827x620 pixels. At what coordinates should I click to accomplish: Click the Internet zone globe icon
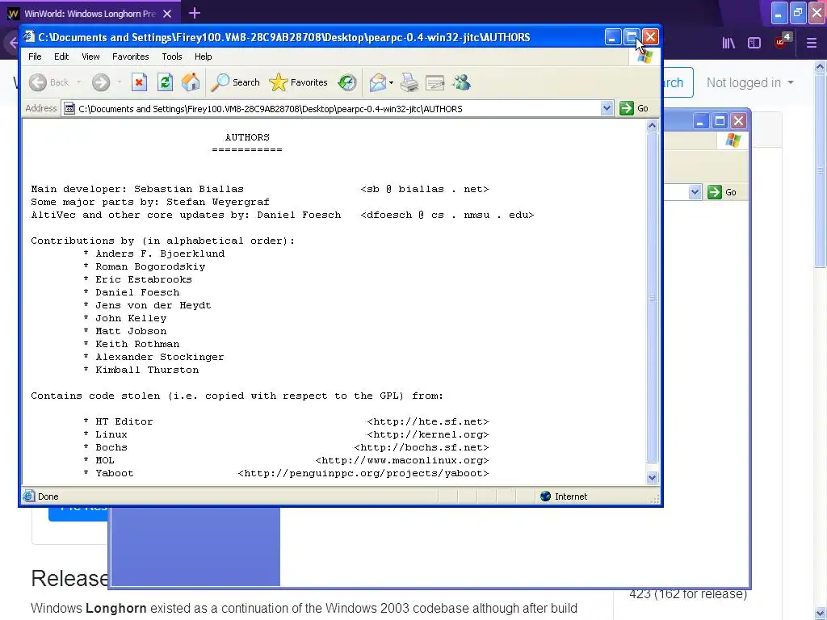(x=545, y=496)
